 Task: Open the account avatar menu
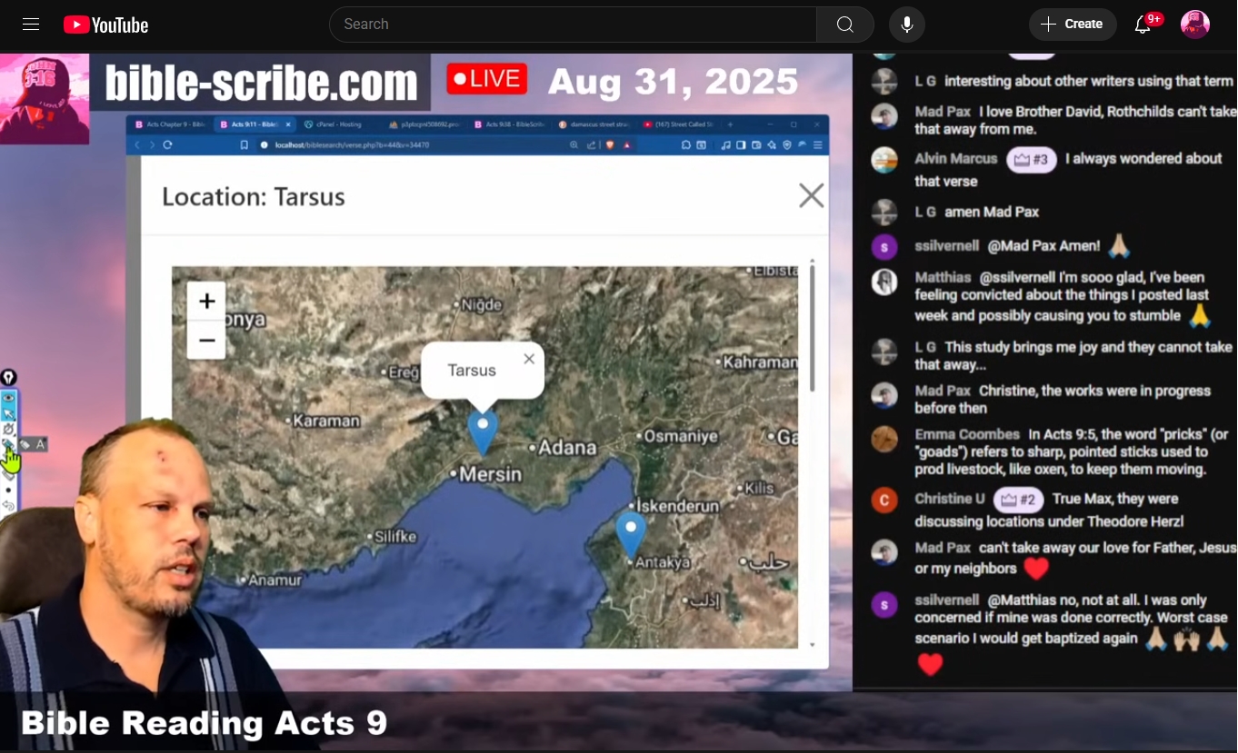1194,25
